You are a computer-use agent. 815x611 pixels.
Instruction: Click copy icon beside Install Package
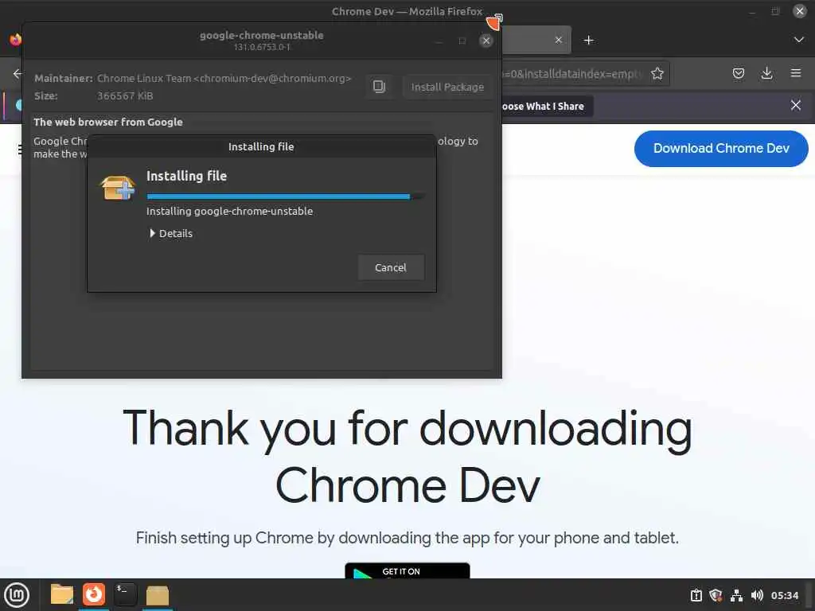pyautogui.click(x=379, y=87)
